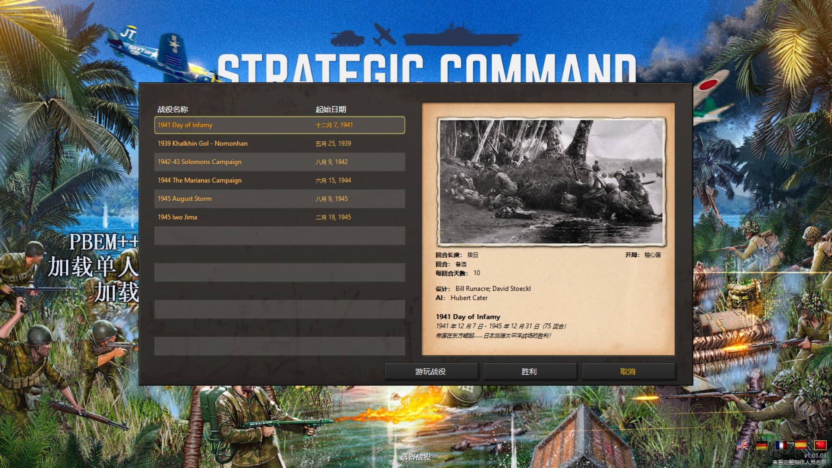Click the 起始日期 column header
This screenshot has width=832, height=468.
[331, 109]
